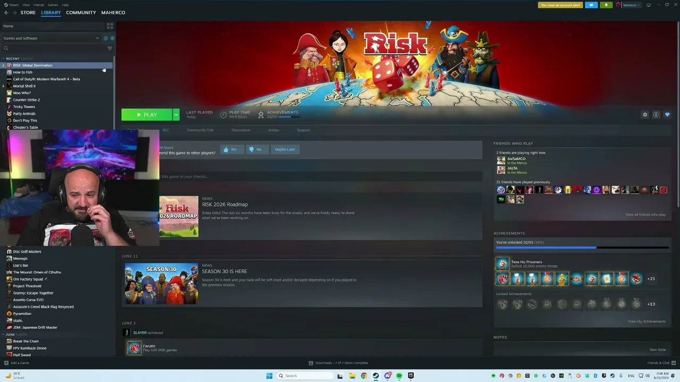Image resolution: width=680 pixels, height=382 pixels.
Task: Click the account alert banner
Action: click(560, 5)
